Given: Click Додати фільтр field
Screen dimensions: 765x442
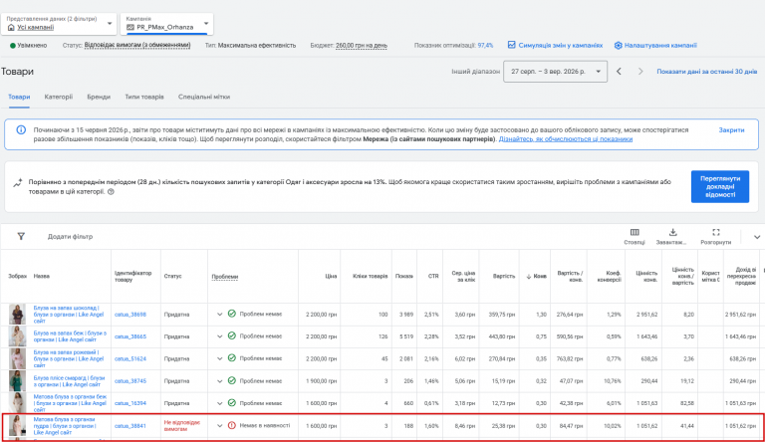Looking at the screenshot, I should (70, 237).
